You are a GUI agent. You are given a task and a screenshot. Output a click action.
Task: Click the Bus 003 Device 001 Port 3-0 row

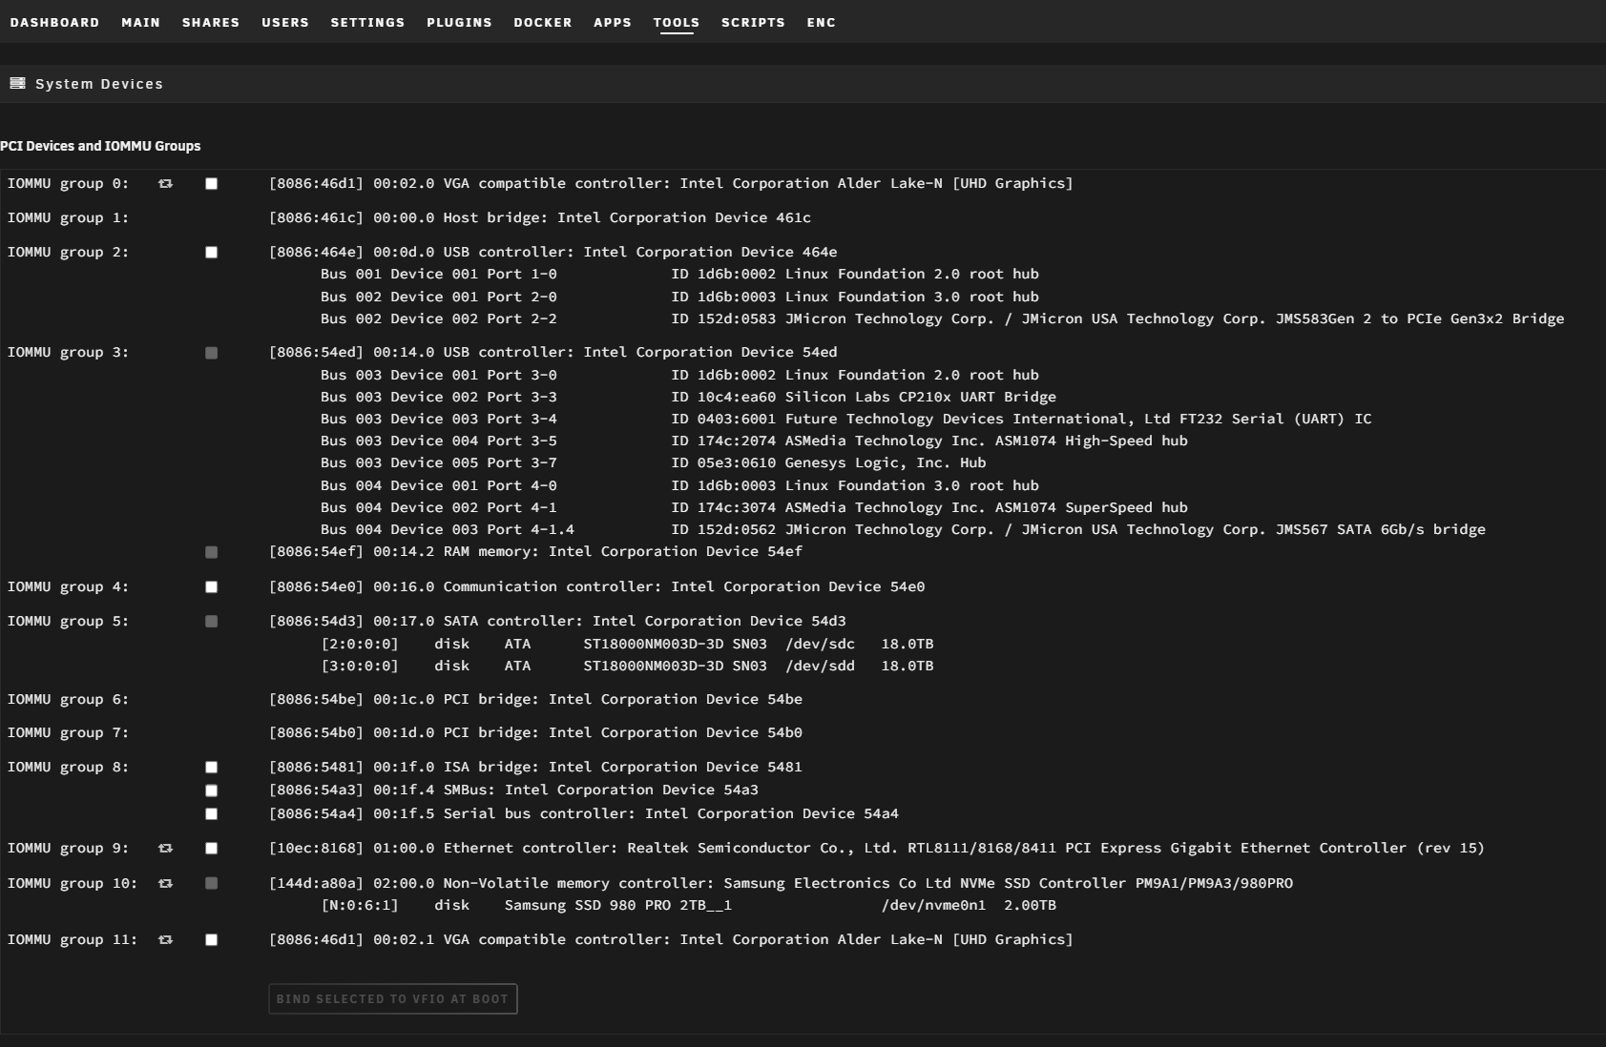point(679,376)
